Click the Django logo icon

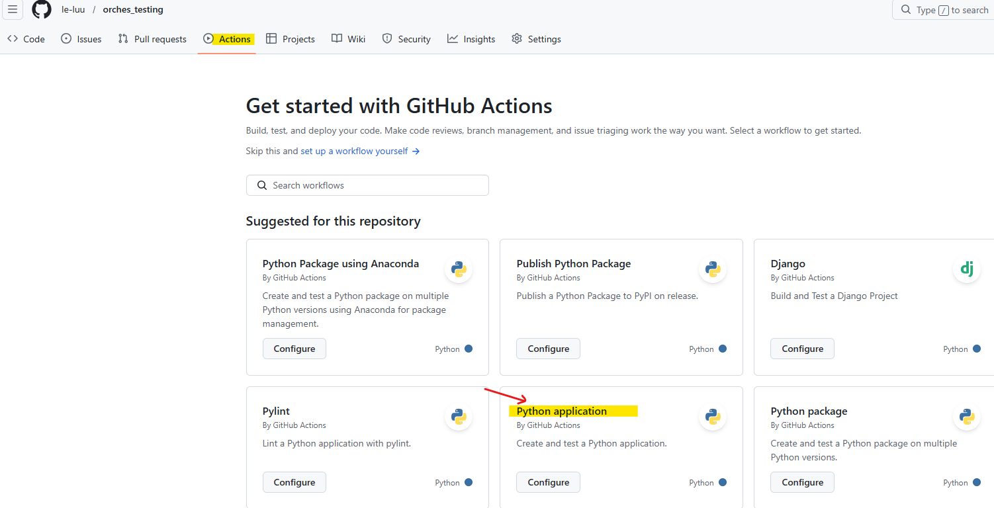tap(967, 269)
